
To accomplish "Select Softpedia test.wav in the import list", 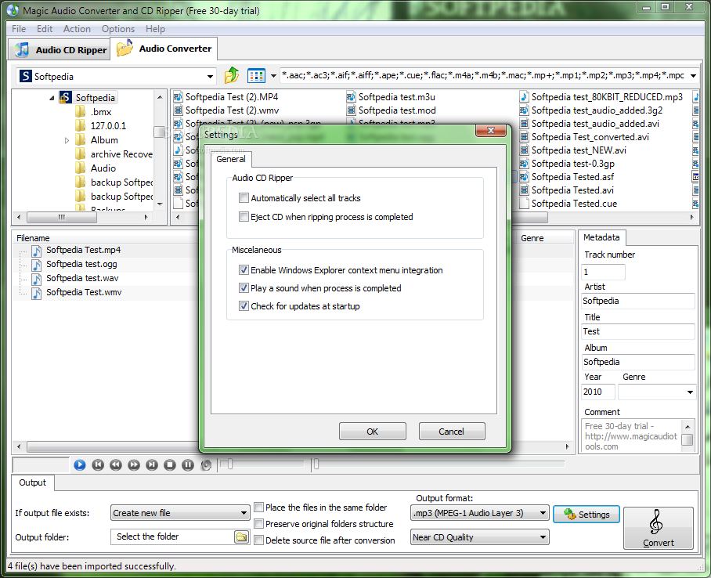I will pos(82,278).
